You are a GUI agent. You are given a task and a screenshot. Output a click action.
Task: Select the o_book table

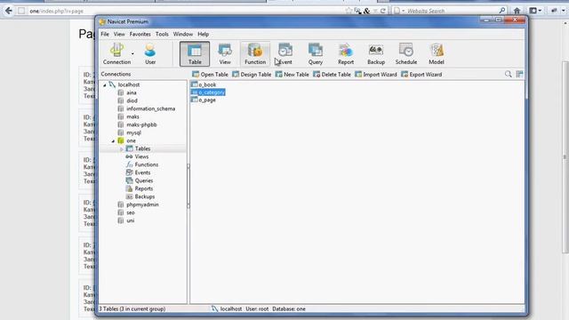pos(207,84)
